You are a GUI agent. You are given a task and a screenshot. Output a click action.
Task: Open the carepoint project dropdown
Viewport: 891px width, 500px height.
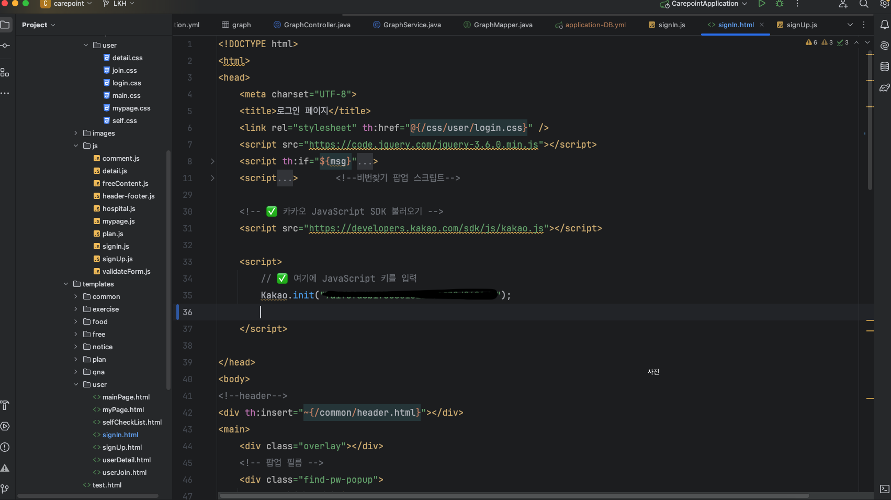[x=66, y=4]
